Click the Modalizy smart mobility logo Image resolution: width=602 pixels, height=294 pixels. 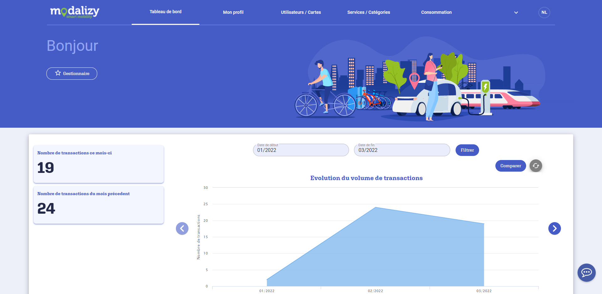(x=75, y=12)
